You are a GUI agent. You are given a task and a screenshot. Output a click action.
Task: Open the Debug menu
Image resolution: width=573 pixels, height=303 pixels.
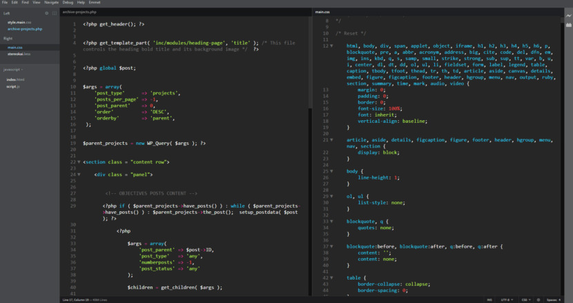(68, 3)
